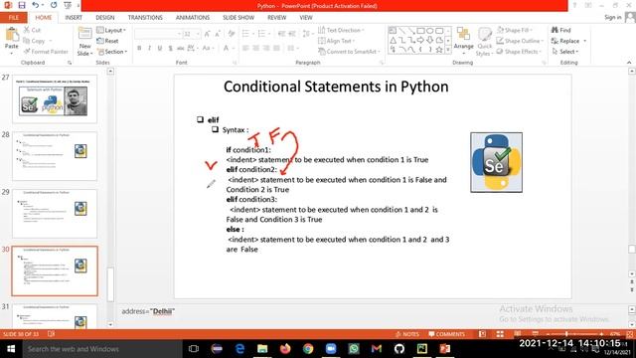Activate the Format Painter

pos(46,52)
